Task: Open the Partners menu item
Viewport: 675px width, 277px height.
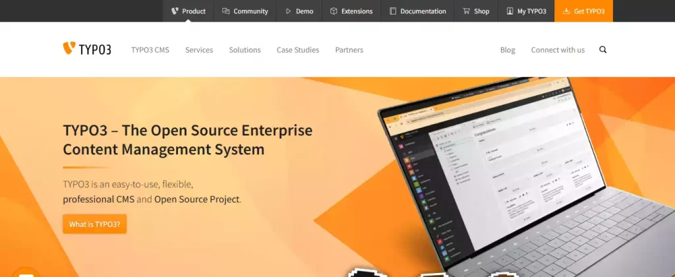Action: coord(349,50)
